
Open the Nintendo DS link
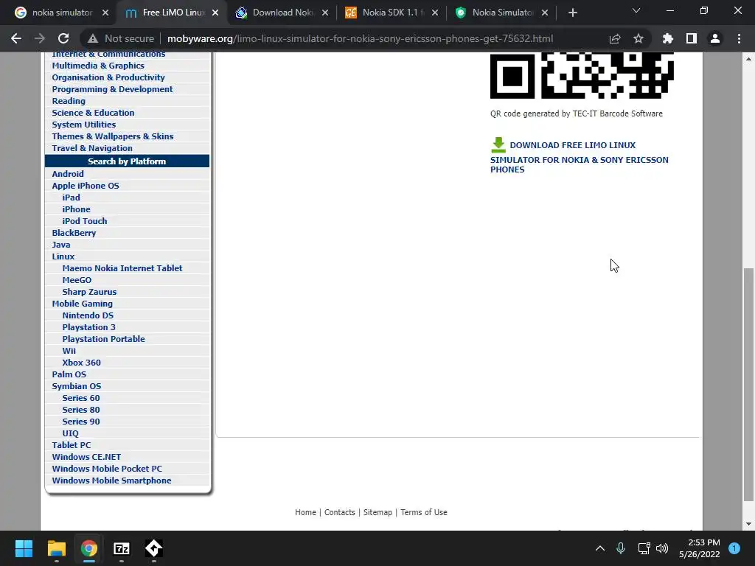click(x=88, y=315)
